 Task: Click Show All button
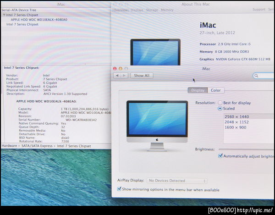tap(142, 76)
